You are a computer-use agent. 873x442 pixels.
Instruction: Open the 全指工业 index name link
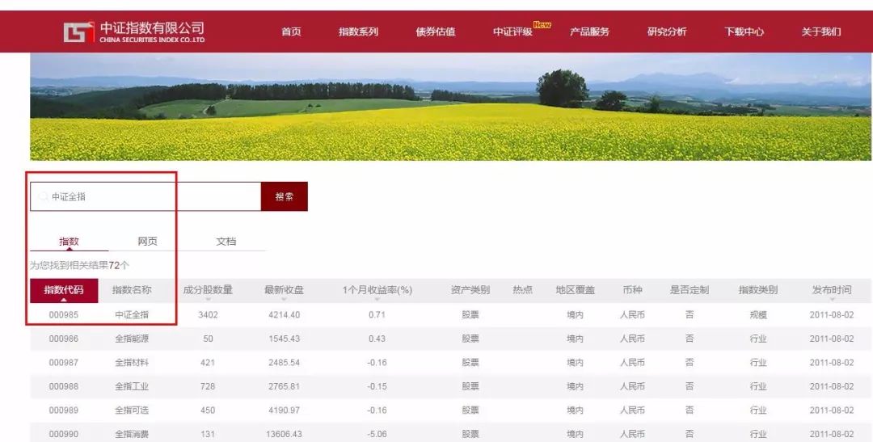tap(132, 386)
